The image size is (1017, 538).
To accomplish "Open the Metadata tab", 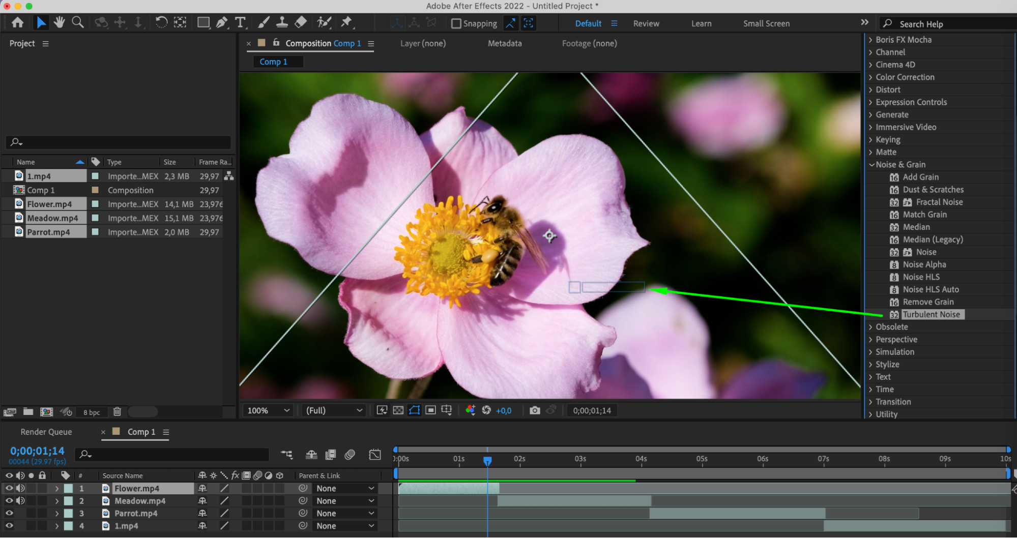I will (x=505, y=44).
